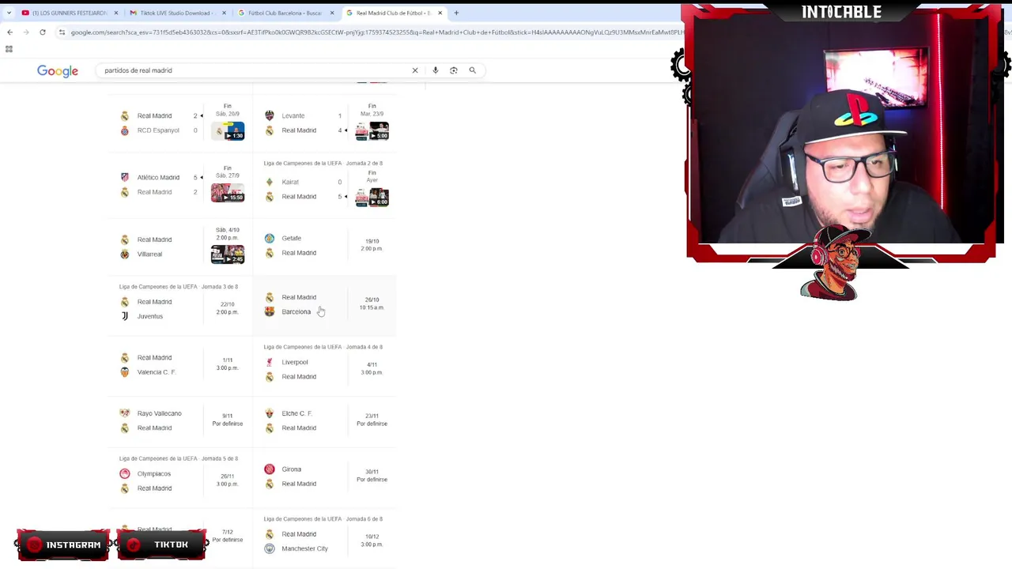Click the Liverpool crest icon
Viewport: 1012px width, 569px height.
(x=270, y=362)
